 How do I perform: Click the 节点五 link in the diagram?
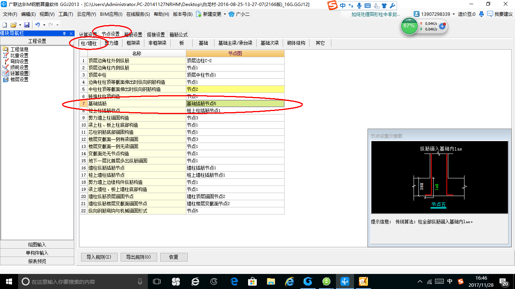coord(439,205)
